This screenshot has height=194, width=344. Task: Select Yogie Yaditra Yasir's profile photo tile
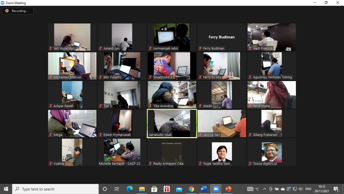point(222,152)
